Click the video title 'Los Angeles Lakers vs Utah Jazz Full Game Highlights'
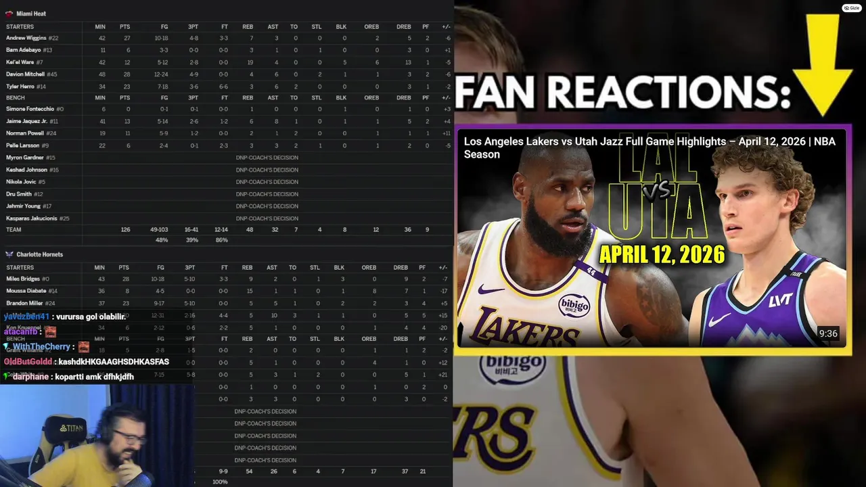 click(x=649, y=147)
